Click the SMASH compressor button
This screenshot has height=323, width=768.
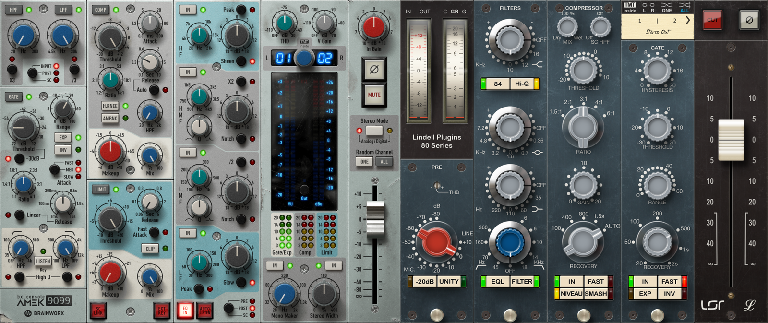[596, 294]
